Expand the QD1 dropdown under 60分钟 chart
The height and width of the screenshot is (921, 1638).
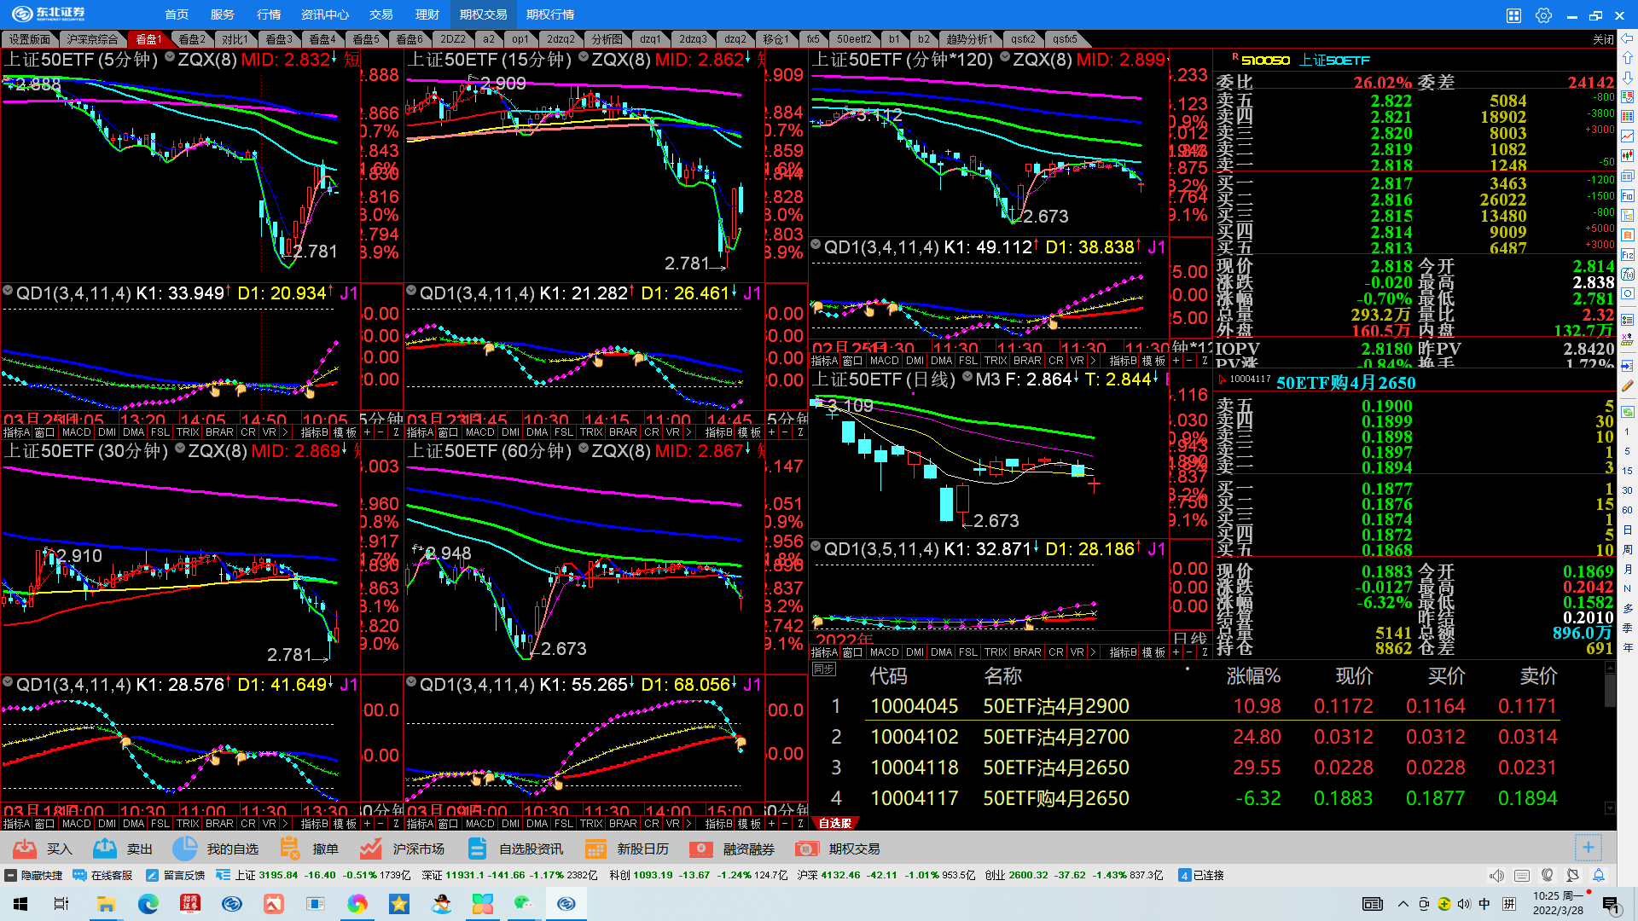pyautogui.click(x=412, y=683)
